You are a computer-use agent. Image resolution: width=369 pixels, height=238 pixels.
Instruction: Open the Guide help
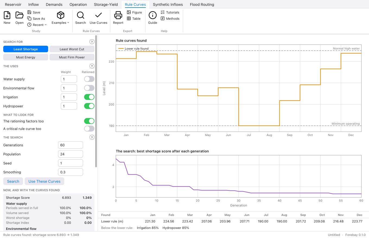point(153,18)
